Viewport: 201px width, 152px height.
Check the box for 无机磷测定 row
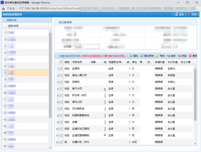tap(61, 109)
